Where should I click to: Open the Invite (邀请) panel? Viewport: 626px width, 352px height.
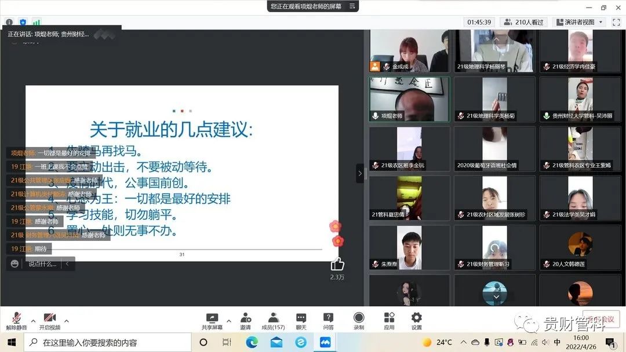[x=246, y=320]
